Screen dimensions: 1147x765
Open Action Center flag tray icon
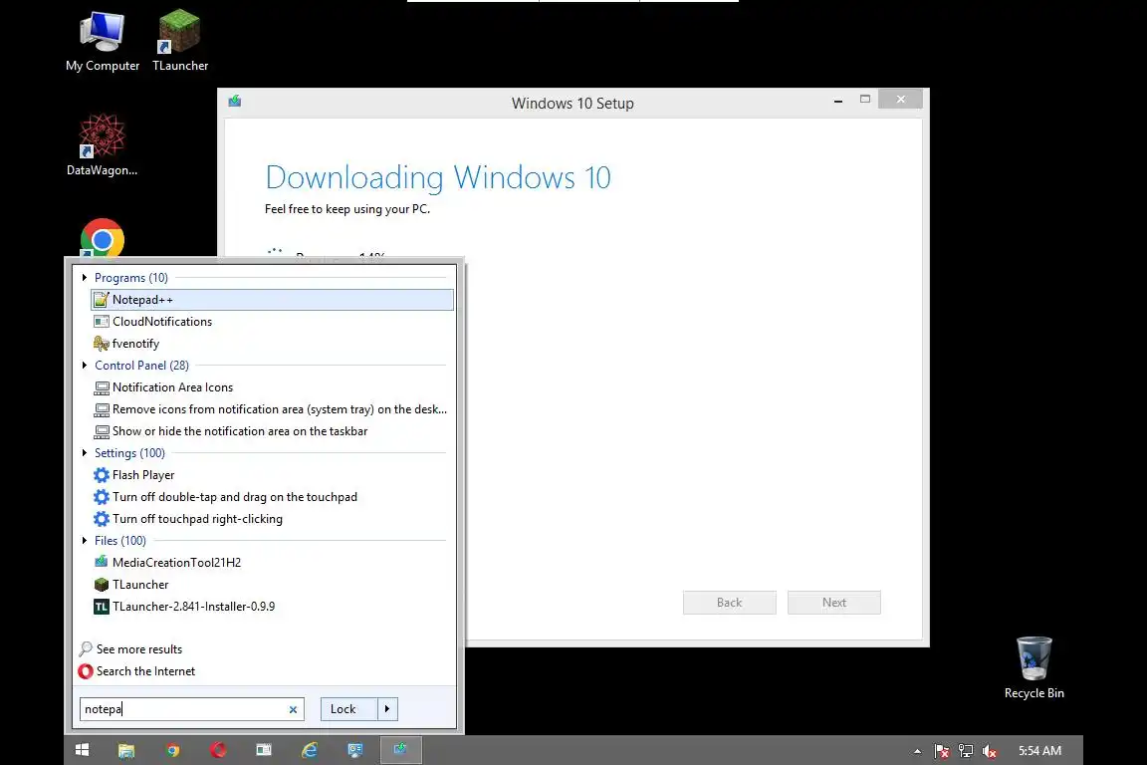pyautogui.click(x=942, y=751)
